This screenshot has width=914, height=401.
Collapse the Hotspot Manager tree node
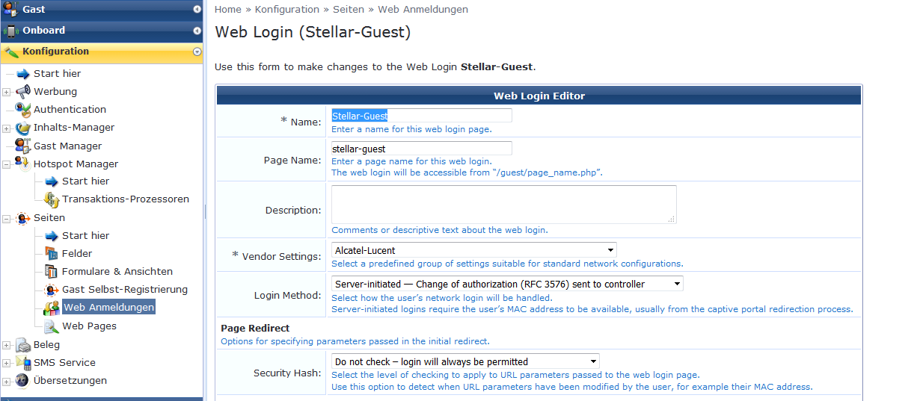click(x=7, y=164)
